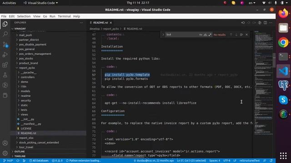This screenshot has height=163, width=291.
Task: Open the Search view in activity bar
Action: (5, 34)
